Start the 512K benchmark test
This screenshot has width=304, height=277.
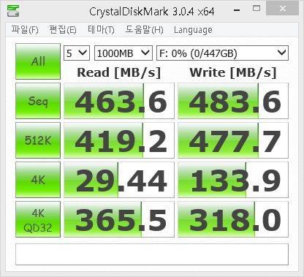(x=38, y=140)
